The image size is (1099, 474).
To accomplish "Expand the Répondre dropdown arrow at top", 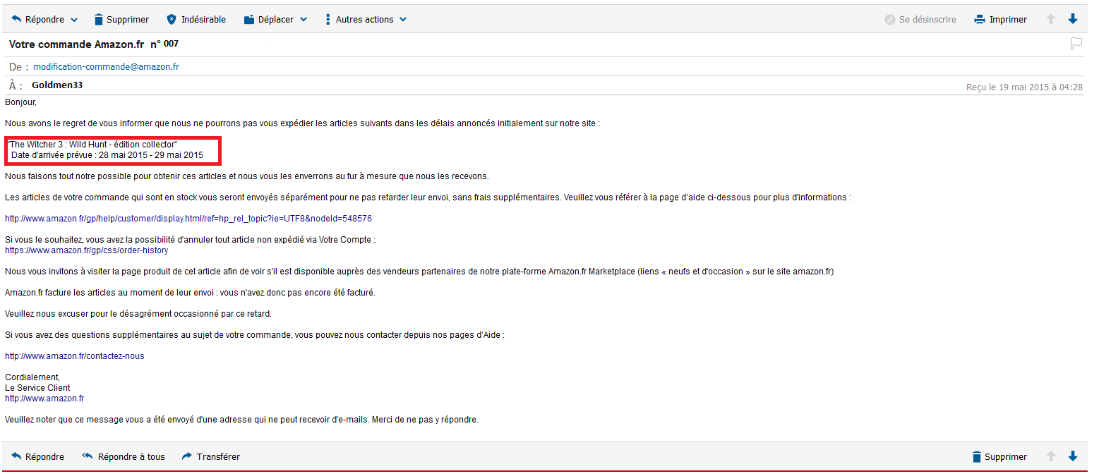I will [75, 20].
